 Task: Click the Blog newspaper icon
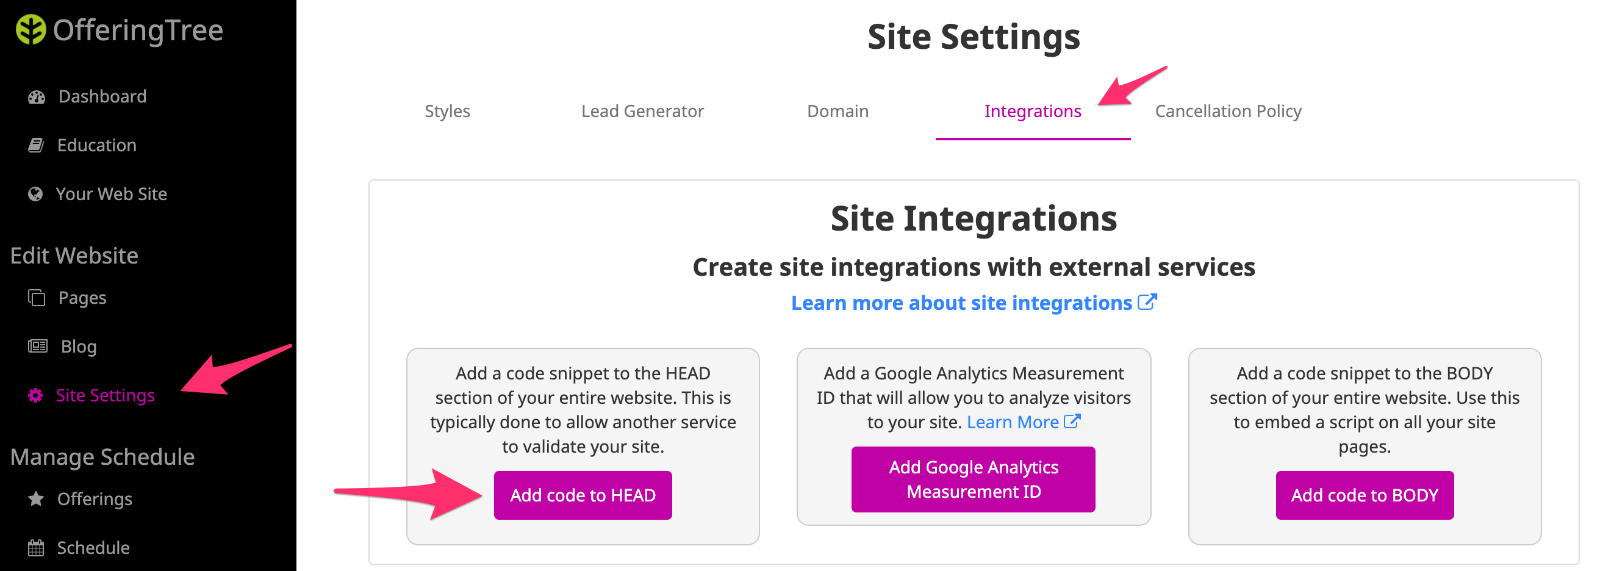38,346
